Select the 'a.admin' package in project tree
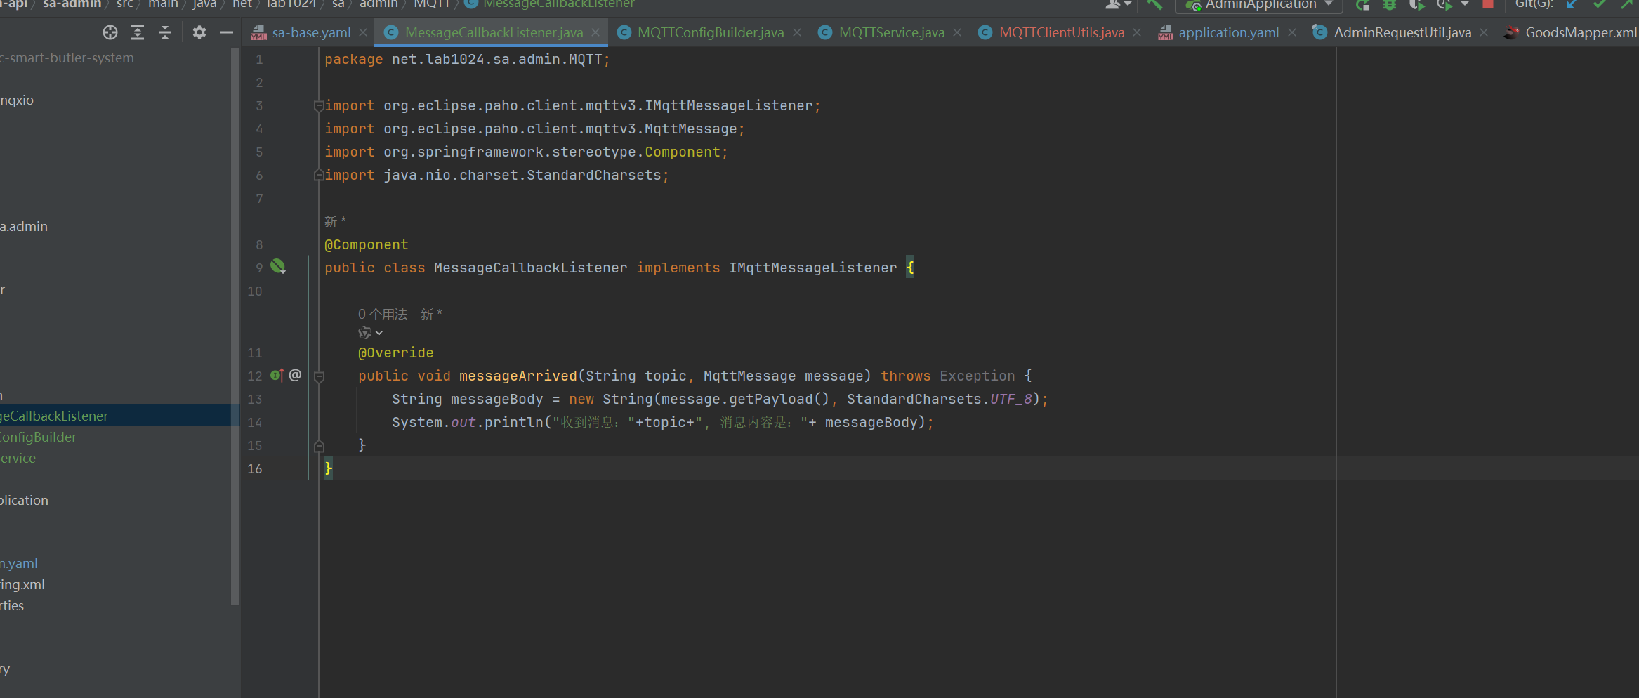 [24, 226]
